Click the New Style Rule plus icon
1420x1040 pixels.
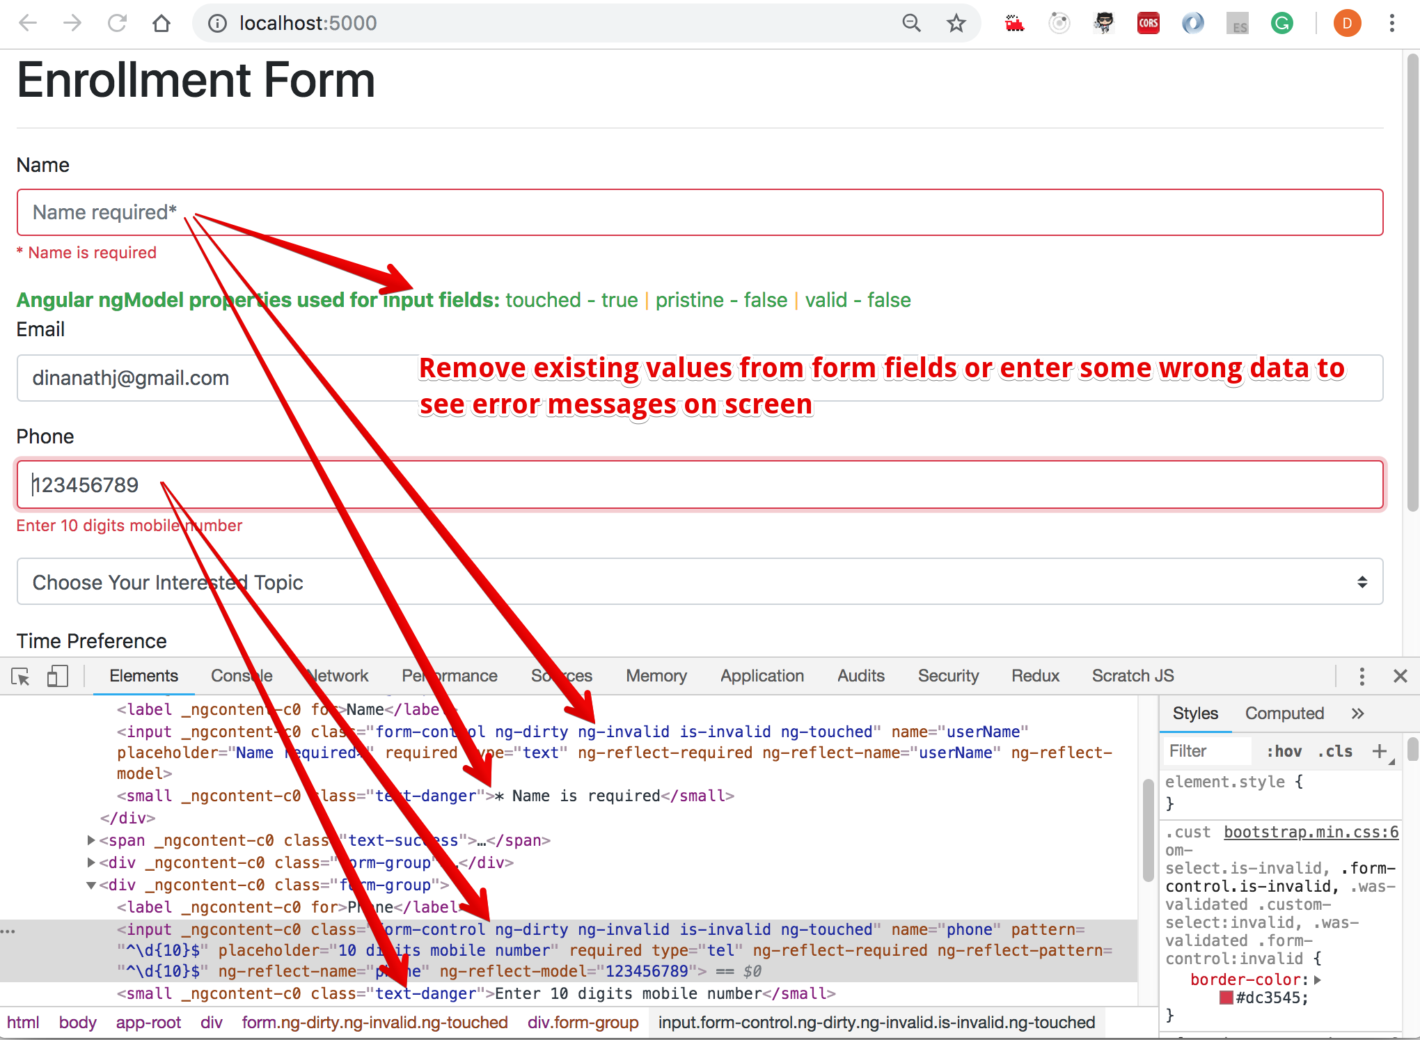[x=1379, y=751]
